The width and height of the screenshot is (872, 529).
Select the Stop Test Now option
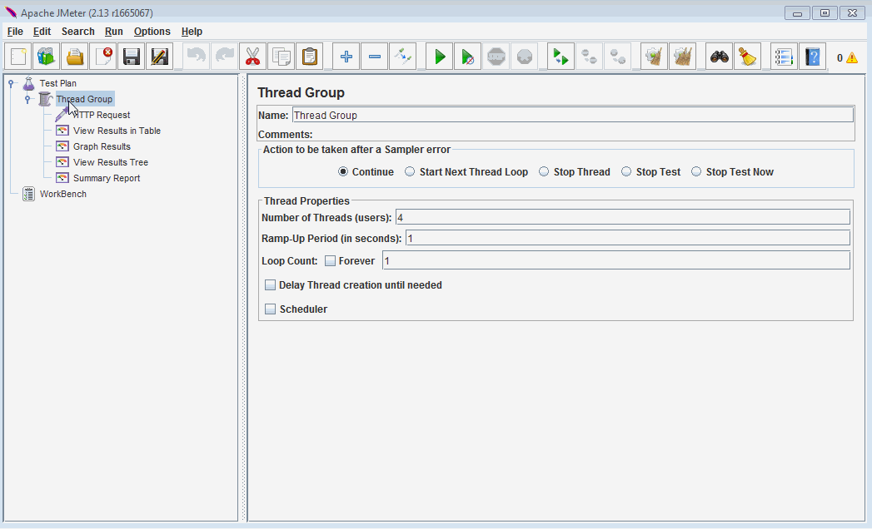pyautogui.click(x=696, y=171)
